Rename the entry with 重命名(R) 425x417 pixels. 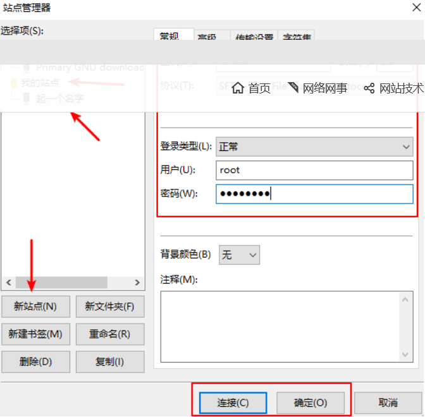coord(110,334)
